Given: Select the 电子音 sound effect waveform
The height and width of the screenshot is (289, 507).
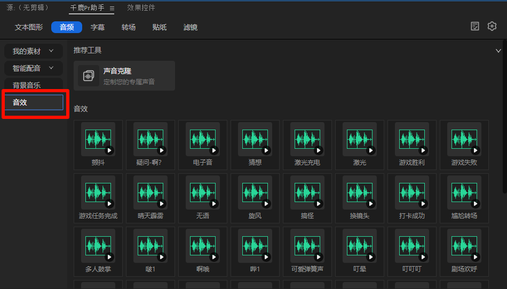Looking at the screenshot, I should 203,140.
